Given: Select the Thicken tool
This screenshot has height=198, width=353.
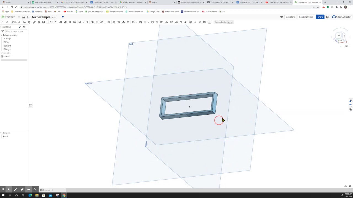Looking at the screenshot, I should point(43,22).
